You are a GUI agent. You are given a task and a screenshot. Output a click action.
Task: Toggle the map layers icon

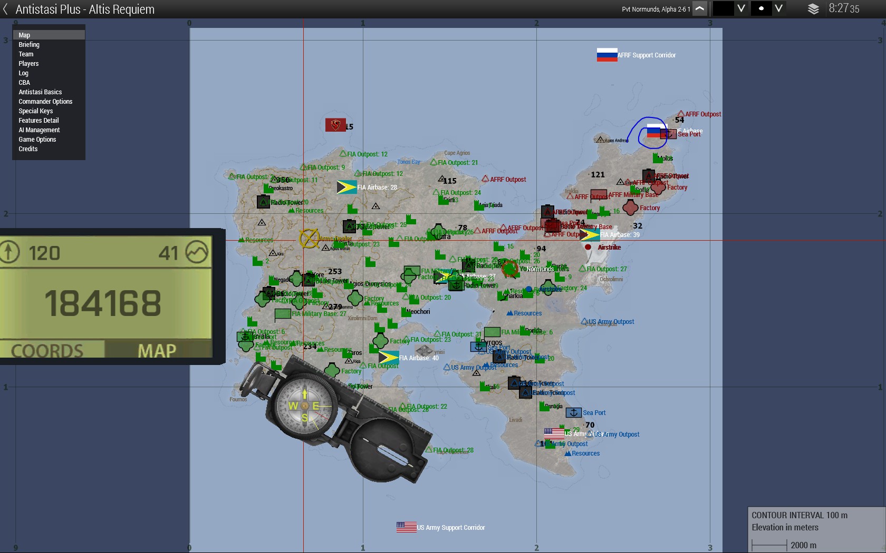coord(813,9)
